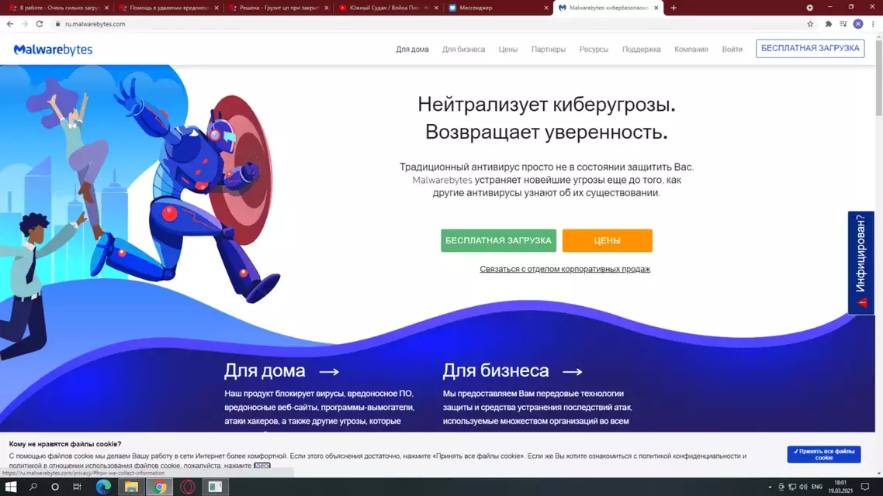Open the 'Инфицирован?' side tab
The image size is (883, 496).
coord(861,262)
